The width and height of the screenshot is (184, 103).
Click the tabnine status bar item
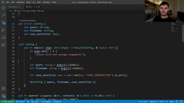coord(57,102)
